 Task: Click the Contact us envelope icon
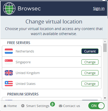(61, 106)
